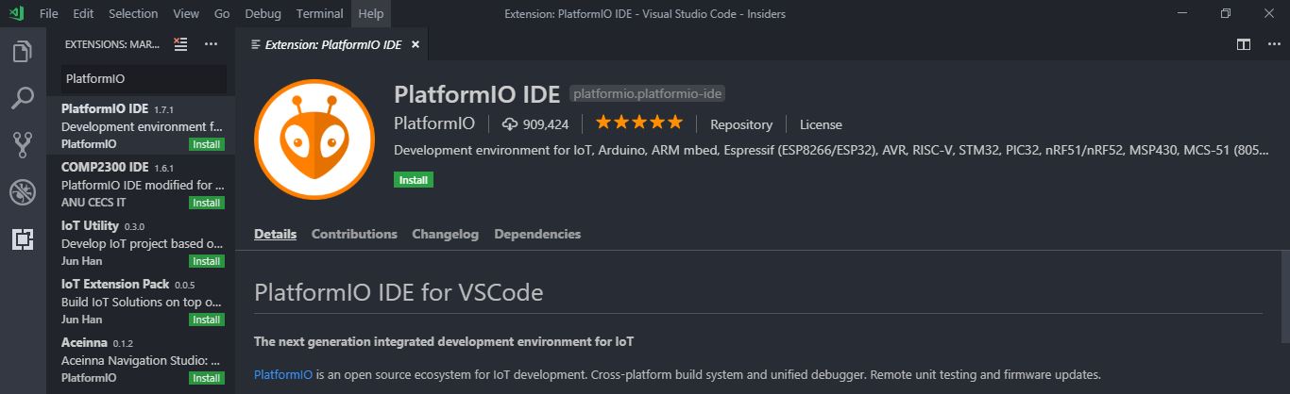This screenshot has width=1290, height=394.
Task: Install PlatformIO IDE from details page
Action: tap(414, 179)
